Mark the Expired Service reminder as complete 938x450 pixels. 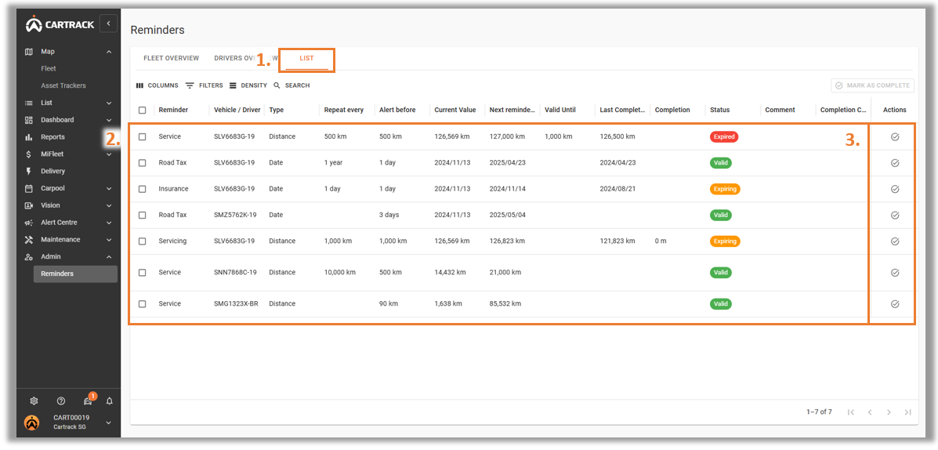click(x=895, y=136)
